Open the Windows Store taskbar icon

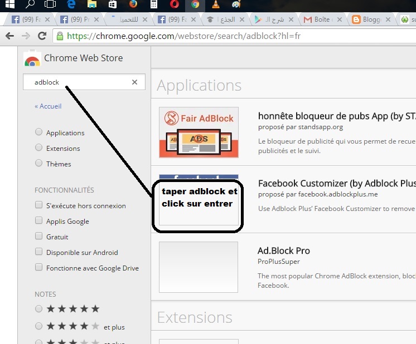click(x=112, y=4)
